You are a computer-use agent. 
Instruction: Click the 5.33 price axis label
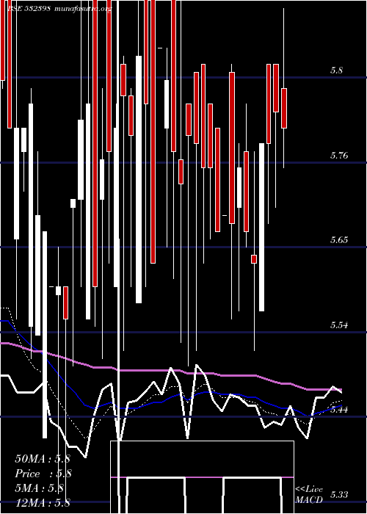point(339,494)
